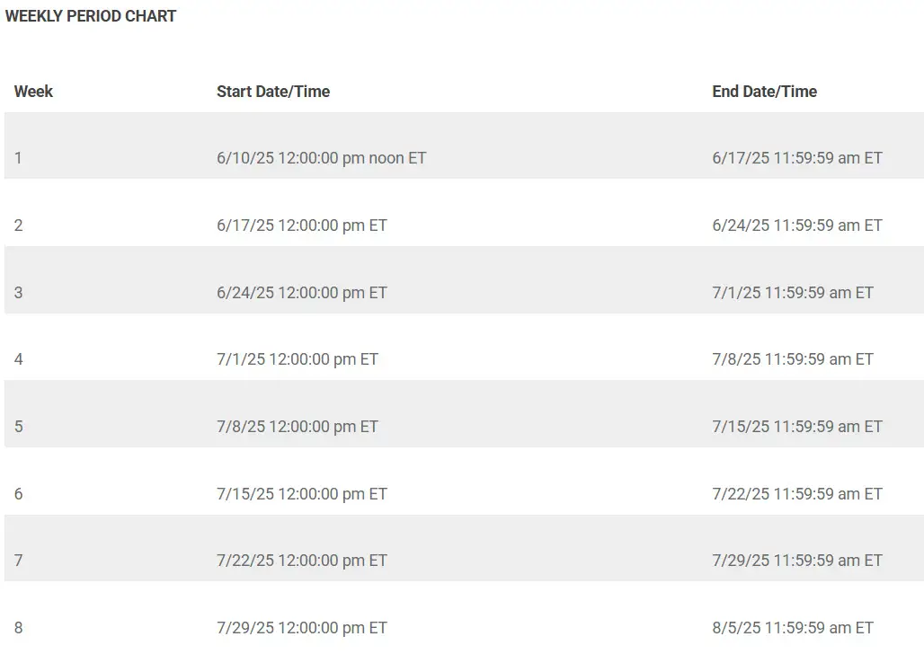Select the week 4 row number

click(19, 359)
